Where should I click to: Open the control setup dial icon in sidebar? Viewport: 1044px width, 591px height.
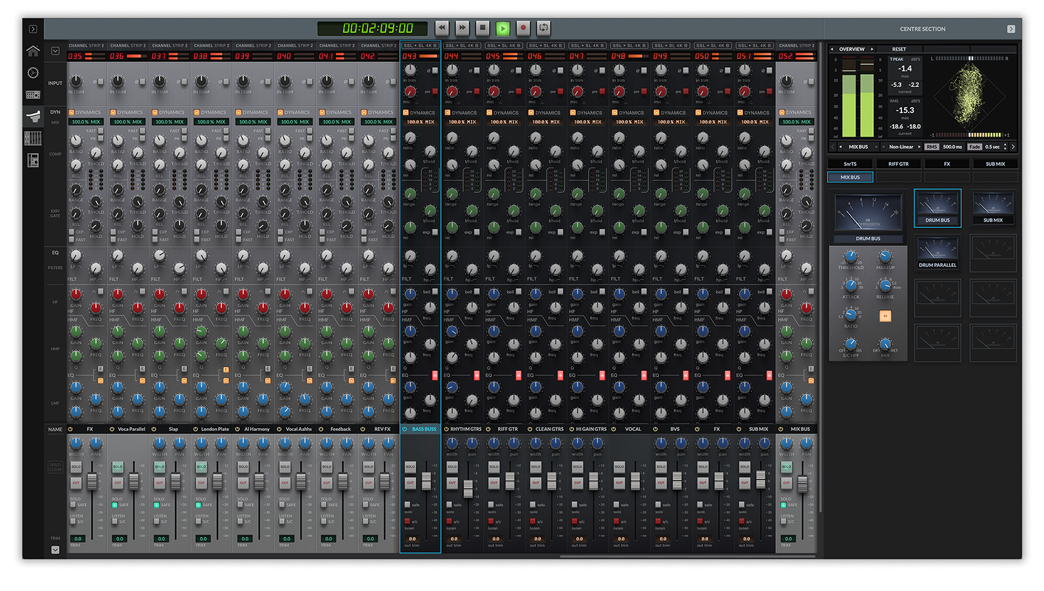(x=33, y=73)
